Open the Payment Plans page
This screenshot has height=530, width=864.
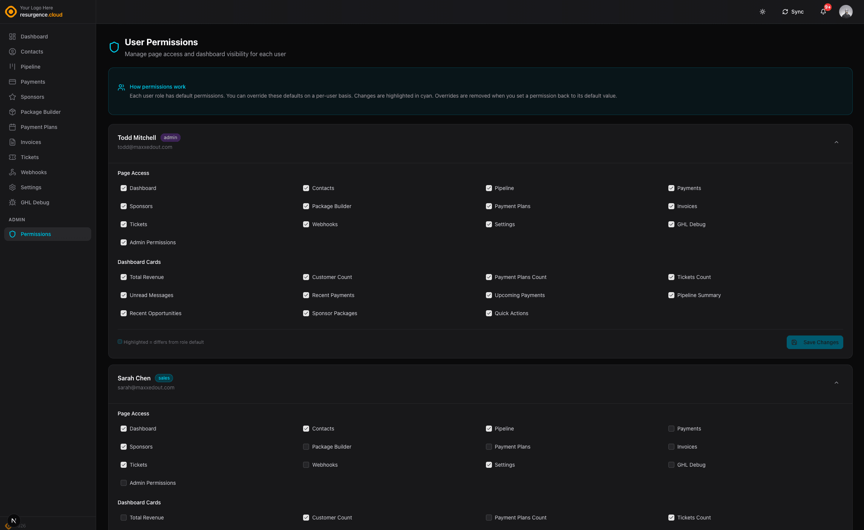(x=39, y=127)
